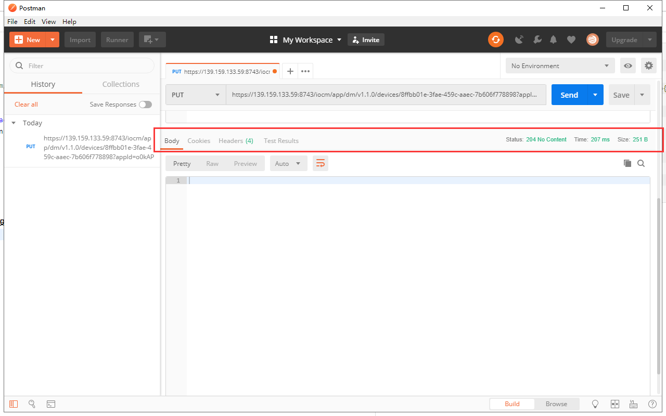Click the Import button

pyautogui.click(x=80, y=40)
